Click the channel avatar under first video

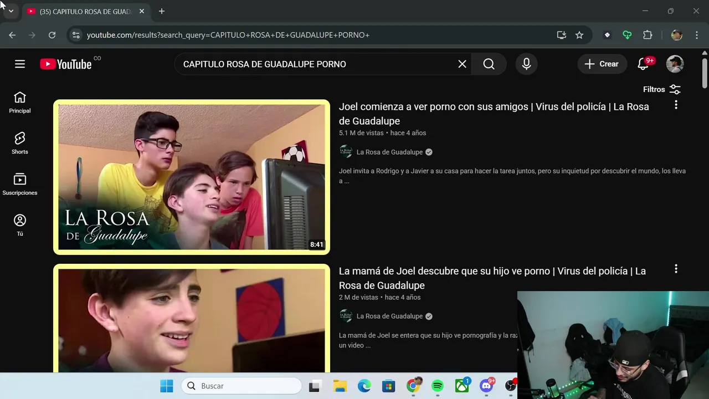click(346, 152)
